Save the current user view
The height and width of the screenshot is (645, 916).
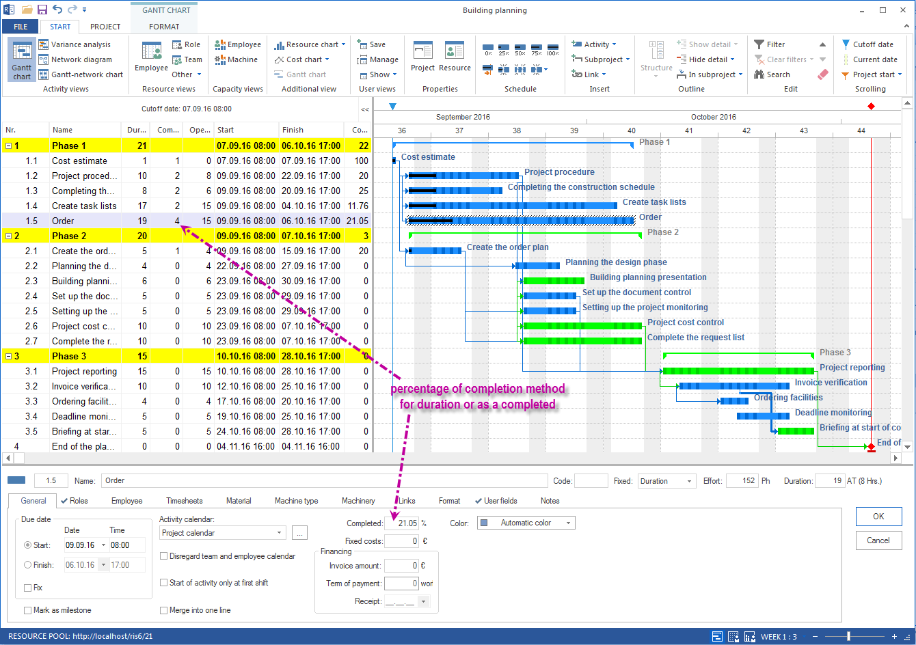pos(371,44)
